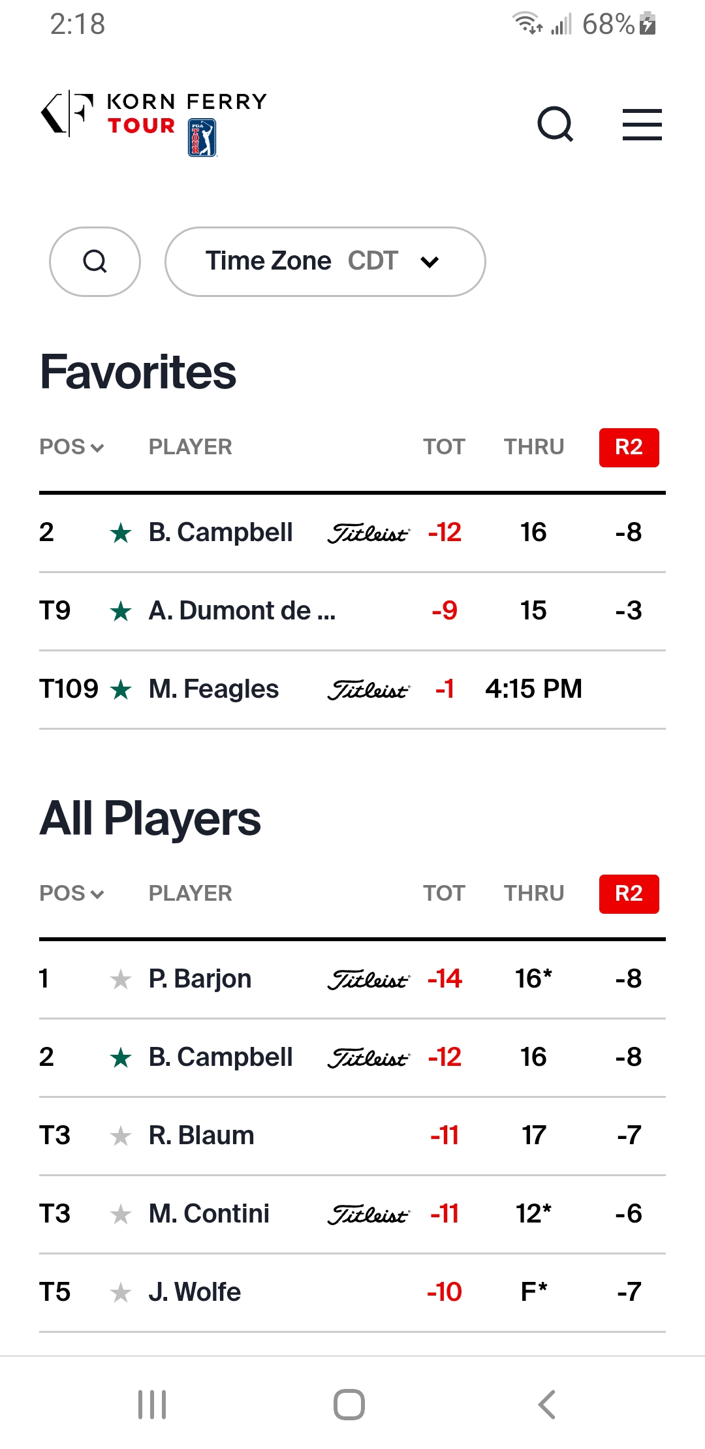The width and height of the screenshot is (705, 1449).
Task: Open A. Dumont de ... player row
Action: pyautogui.click(x=242, y=611)
